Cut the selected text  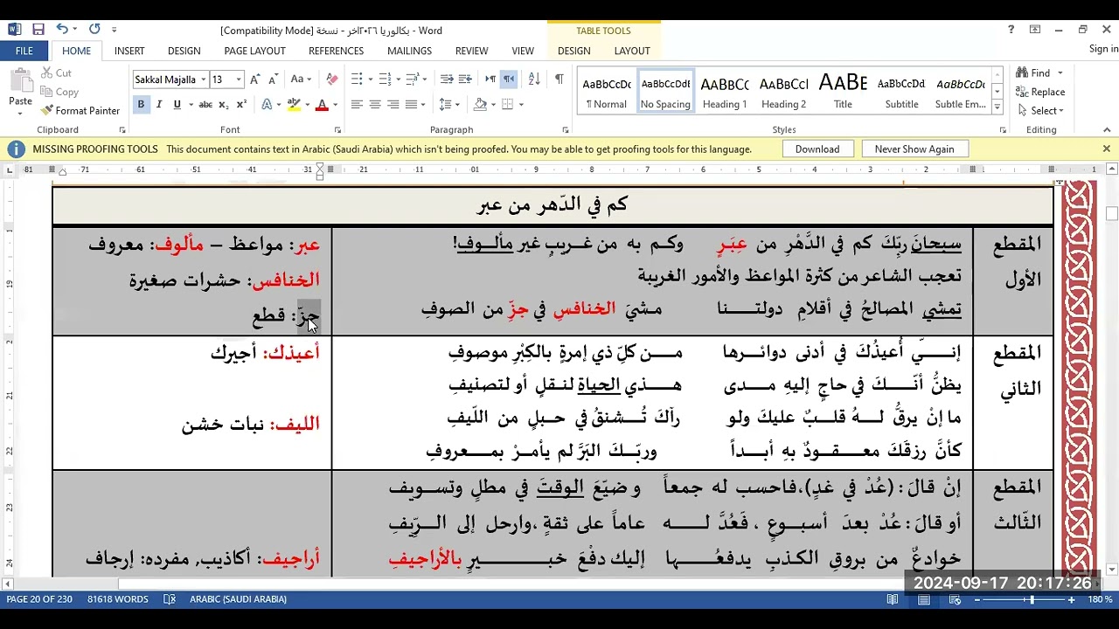click(x=56, y=73)
